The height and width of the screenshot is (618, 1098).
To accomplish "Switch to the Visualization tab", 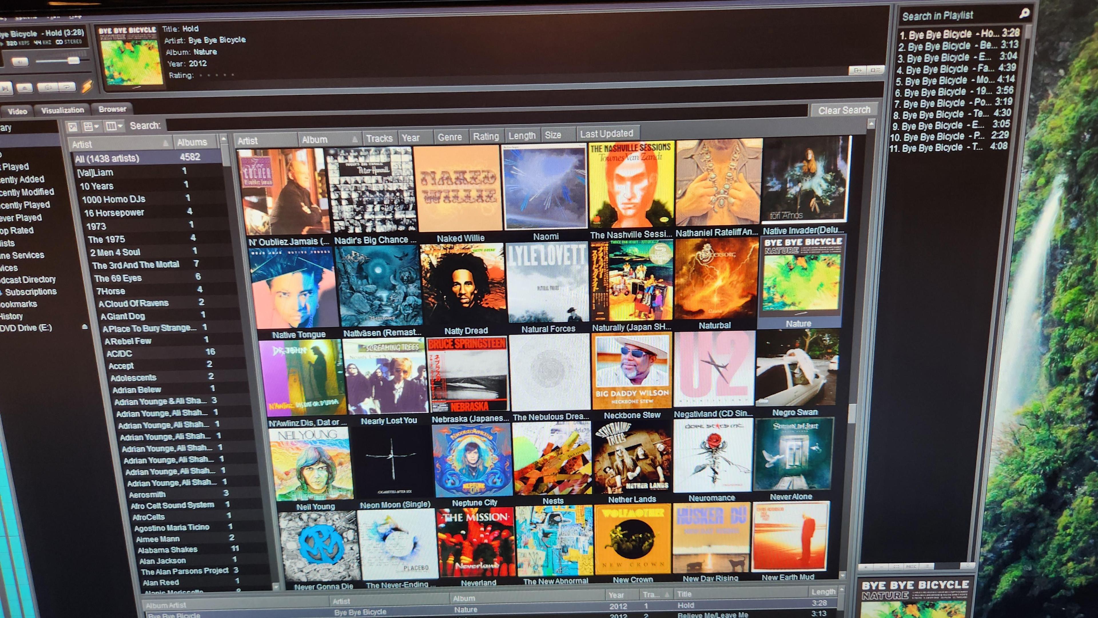I will pos(63,110).
